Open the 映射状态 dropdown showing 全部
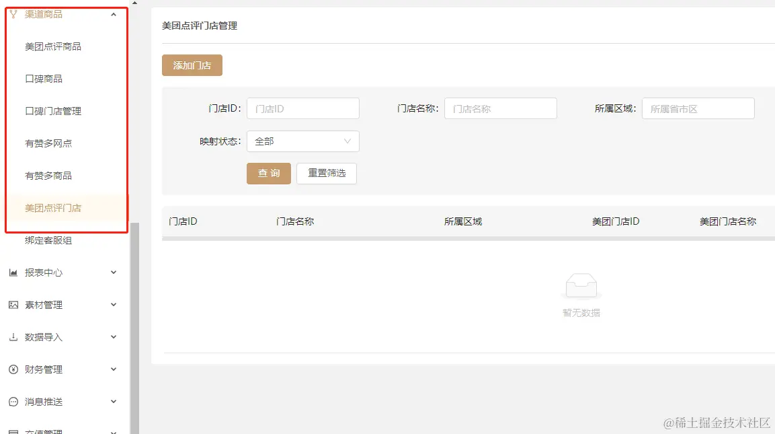The height and width of the screenshot is (434, 775). coord(303,141)
